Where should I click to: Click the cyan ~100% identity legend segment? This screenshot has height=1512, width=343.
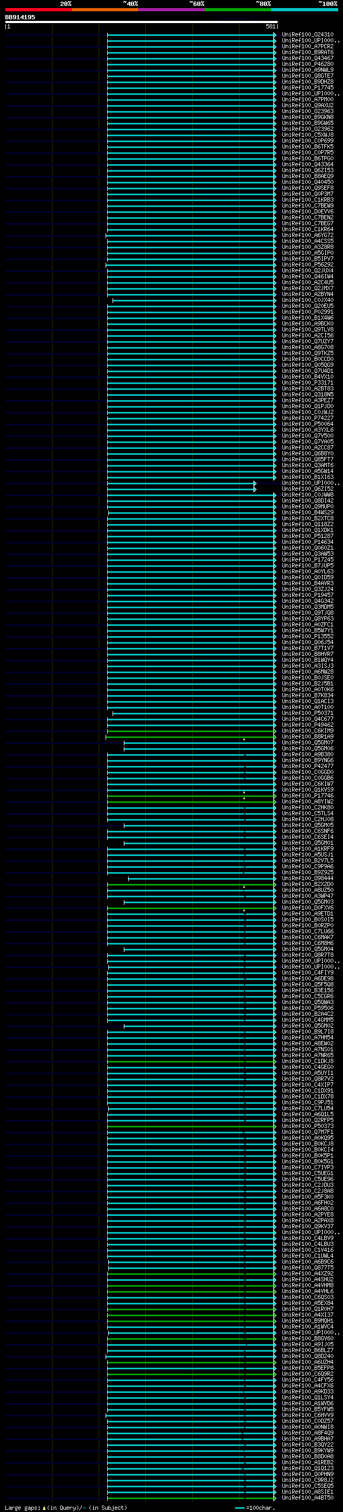pos(305,10)
